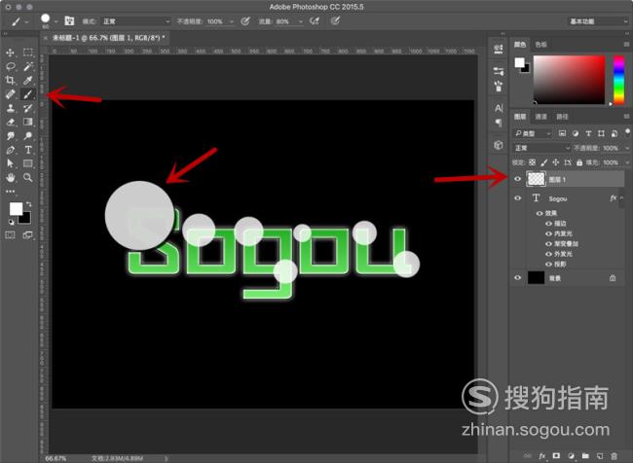633x463 pixels.
Task: Collapse the Sogou layer effects list
Action: coord(622,197)
